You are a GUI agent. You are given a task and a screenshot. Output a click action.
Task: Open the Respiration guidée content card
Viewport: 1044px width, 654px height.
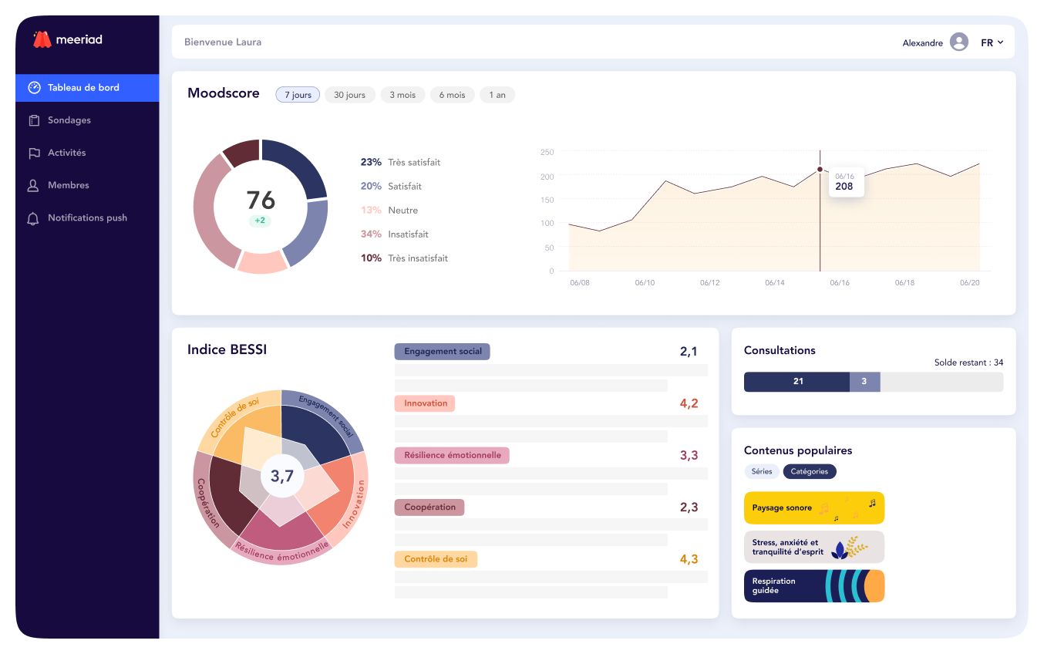tap(813, 586)
